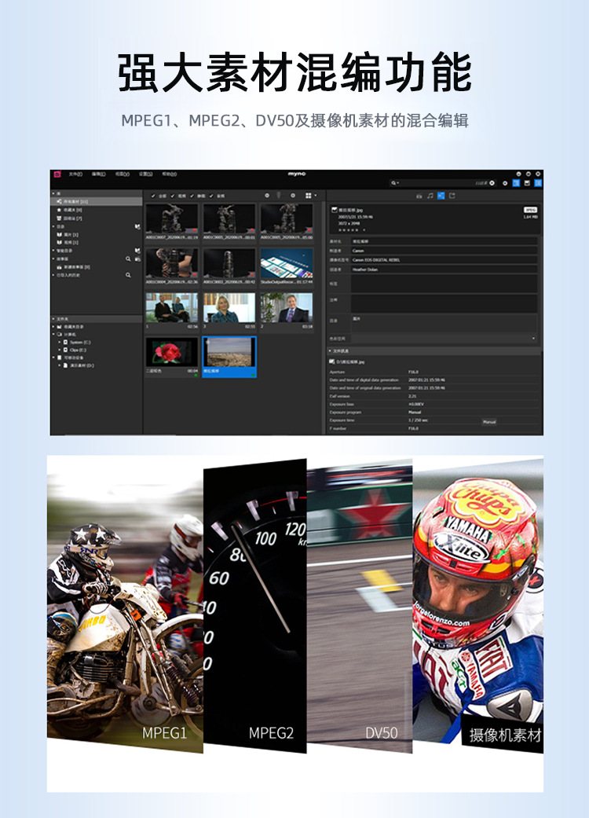The image size is (589, 818).
Task: Open the view mode dropdown arrow
Action: coord(316,196)
